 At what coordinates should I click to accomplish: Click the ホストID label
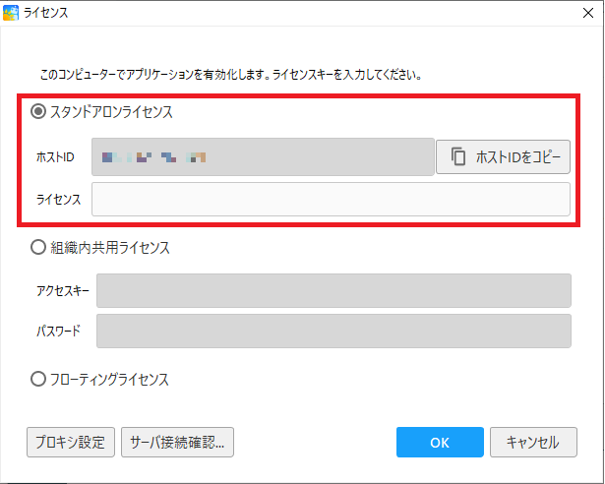(55, 157)
